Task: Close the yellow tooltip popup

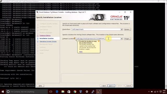Action: (x=99, y=41)
